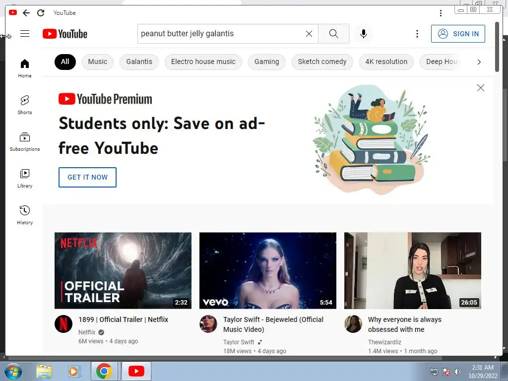Open the Taylor Swift channel name

(x=239, y=342)
